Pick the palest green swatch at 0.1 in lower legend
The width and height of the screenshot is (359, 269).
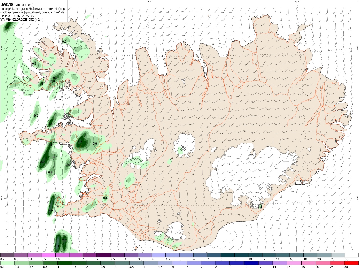[x=7, y=263]
